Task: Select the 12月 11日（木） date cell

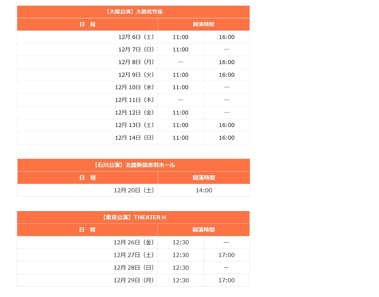Action: (x=88, y=100)
